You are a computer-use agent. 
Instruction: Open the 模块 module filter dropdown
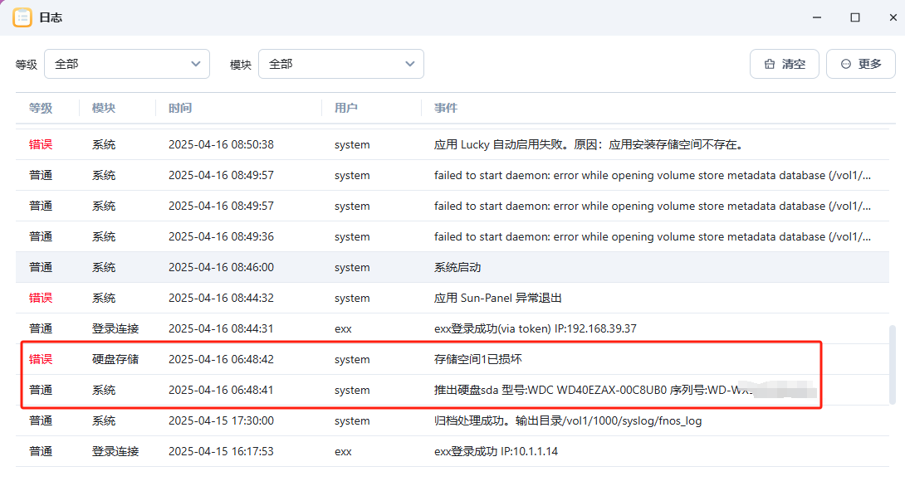[341, 64]
